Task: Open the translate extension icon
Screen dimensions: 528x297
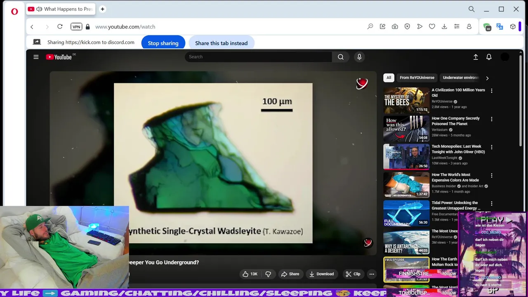Action: 500,26
